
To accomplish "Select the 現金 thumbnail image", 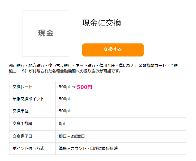I will pyautogui.click(x=46, y=33).
